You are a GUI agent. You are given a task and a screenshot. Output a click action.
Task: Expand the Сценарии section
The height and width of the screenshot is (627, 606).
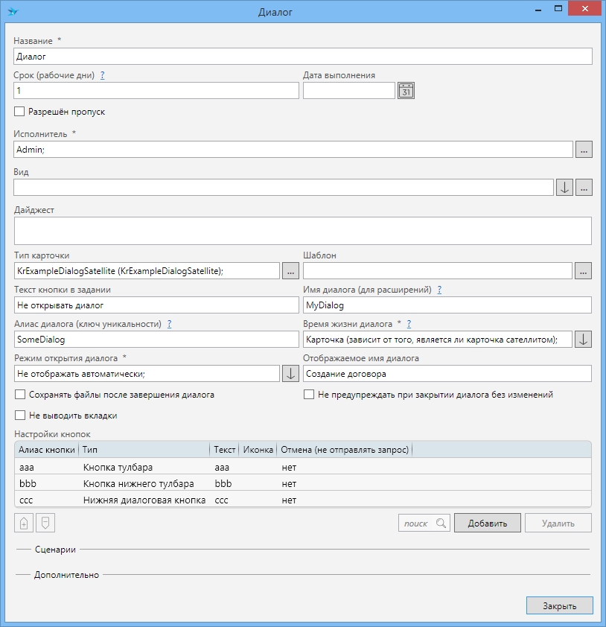point(56,550)
